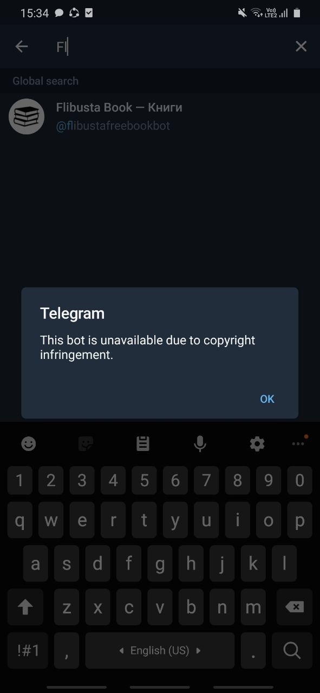Open keyboard emoji panel

pyautogui.click(x=29, y=444)
